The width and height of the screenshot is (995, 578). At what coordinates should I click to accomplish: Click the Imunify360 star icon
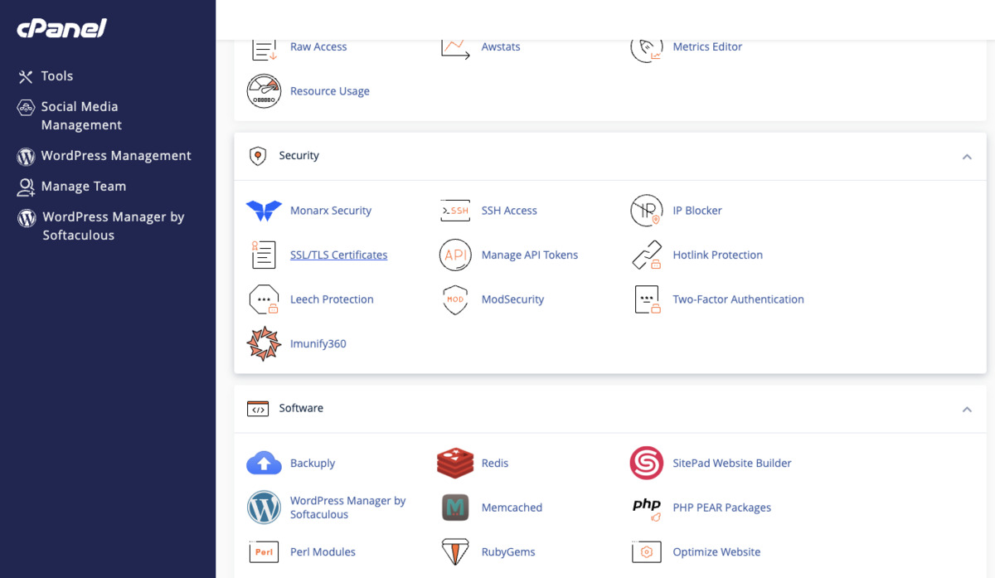coord(264,344)
